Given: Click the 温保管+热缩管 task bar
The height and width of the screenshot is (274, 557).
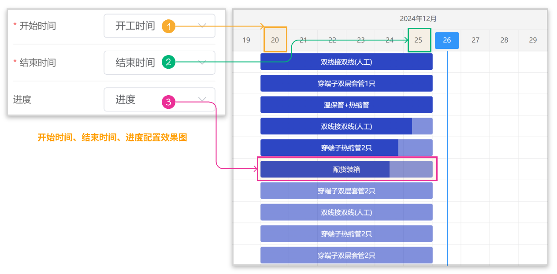Looking at the screenshot, I should point(346,105).
